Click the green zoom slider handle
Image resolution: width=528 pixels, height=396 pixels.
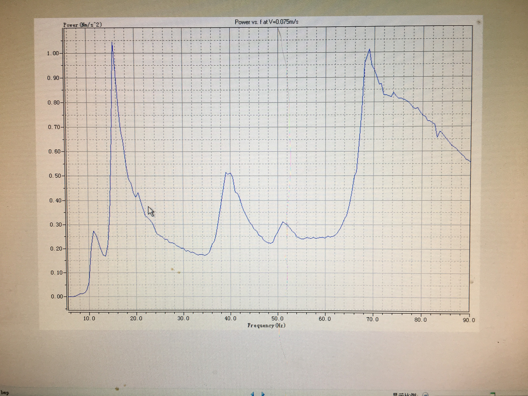pyautogui.click(x=492, y=394)
